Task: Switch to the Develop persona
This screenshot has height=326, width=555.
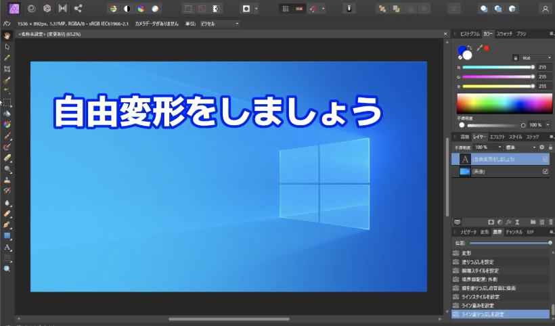Action: pyautogui.click(x=47, y=9)
